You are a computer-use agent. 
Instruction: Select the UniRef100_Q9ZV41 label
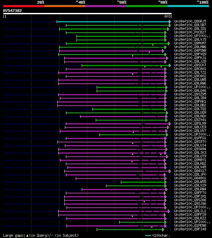pyautogui.click(x=190, y=120)
